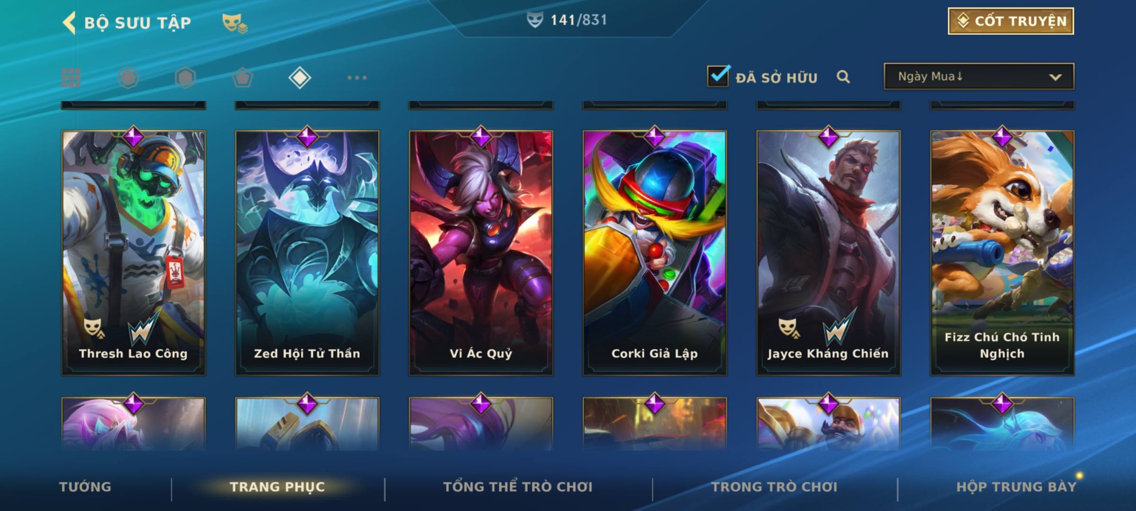The image size is (1136, 511).
Task: Open more filters with the three dots
Action: click(357, 78)
